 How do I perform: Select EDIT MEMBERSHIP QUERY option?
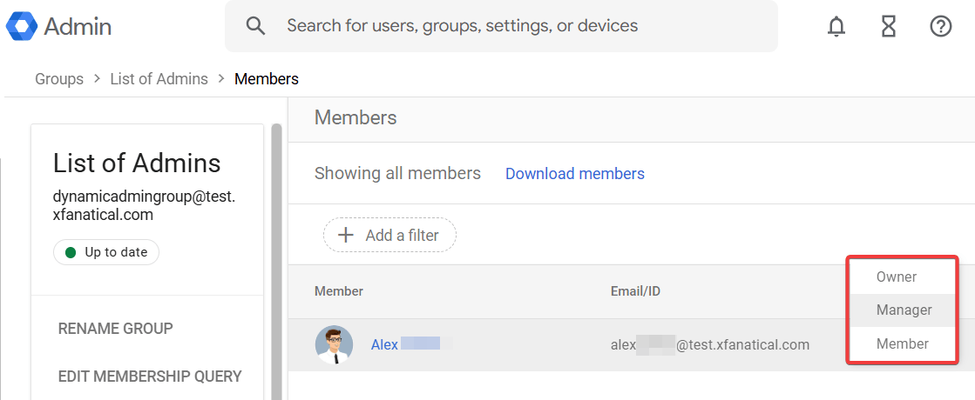pos(149,377)
